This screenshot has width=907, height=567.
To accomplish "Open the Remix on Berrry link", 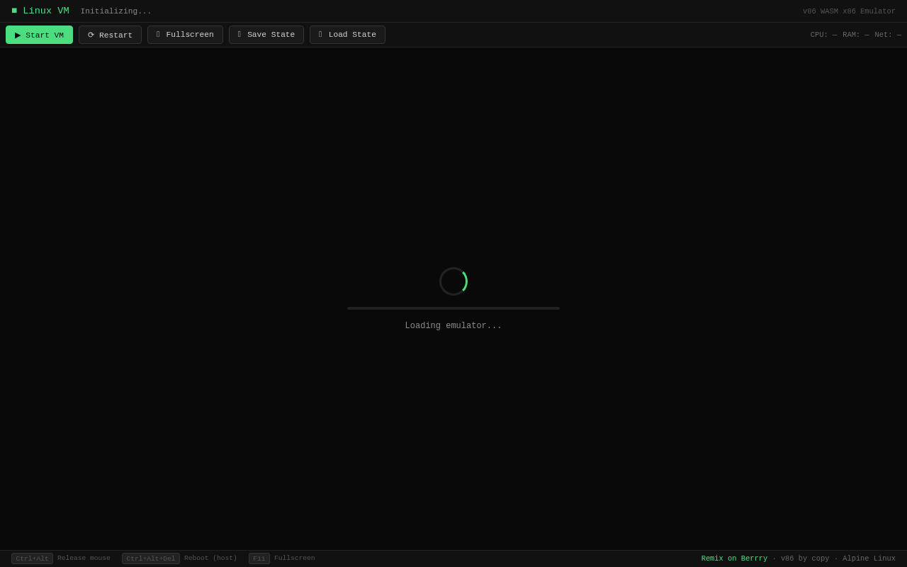I will point(734,558).
